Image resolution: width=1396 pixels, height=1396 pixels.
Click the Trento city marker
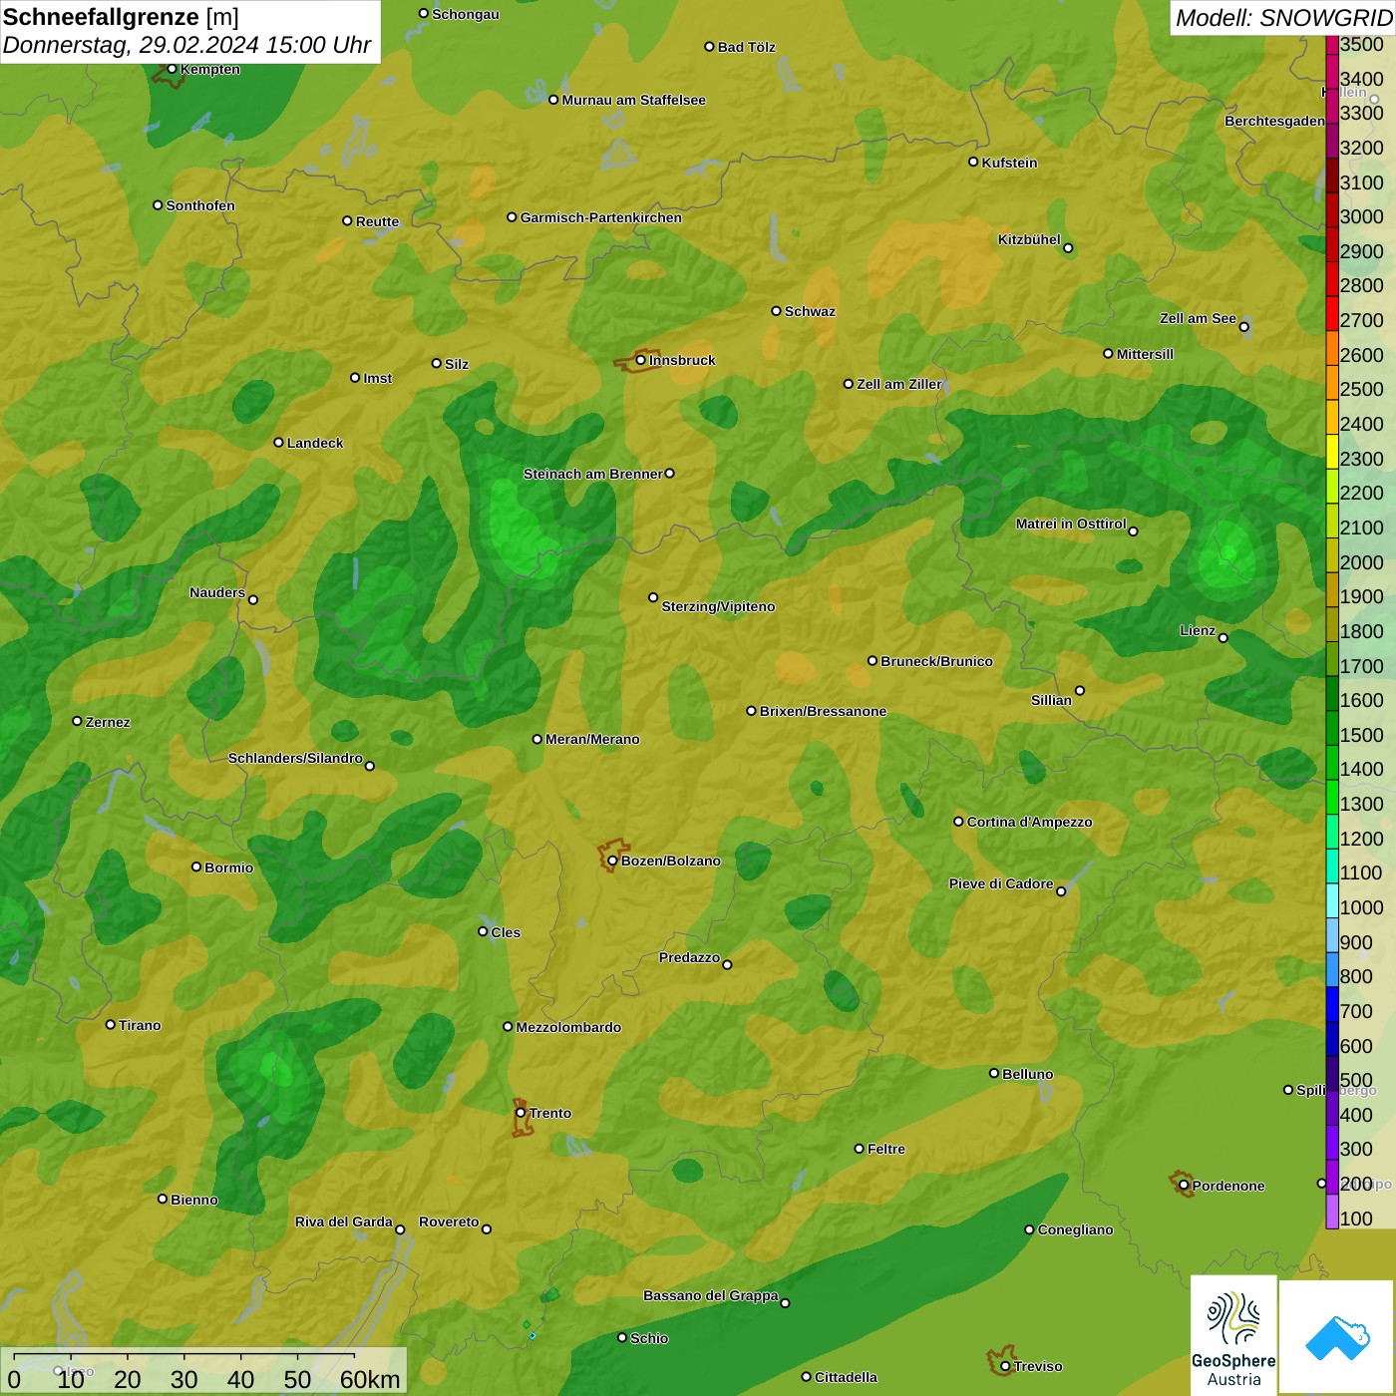(x=521, y=1113)
